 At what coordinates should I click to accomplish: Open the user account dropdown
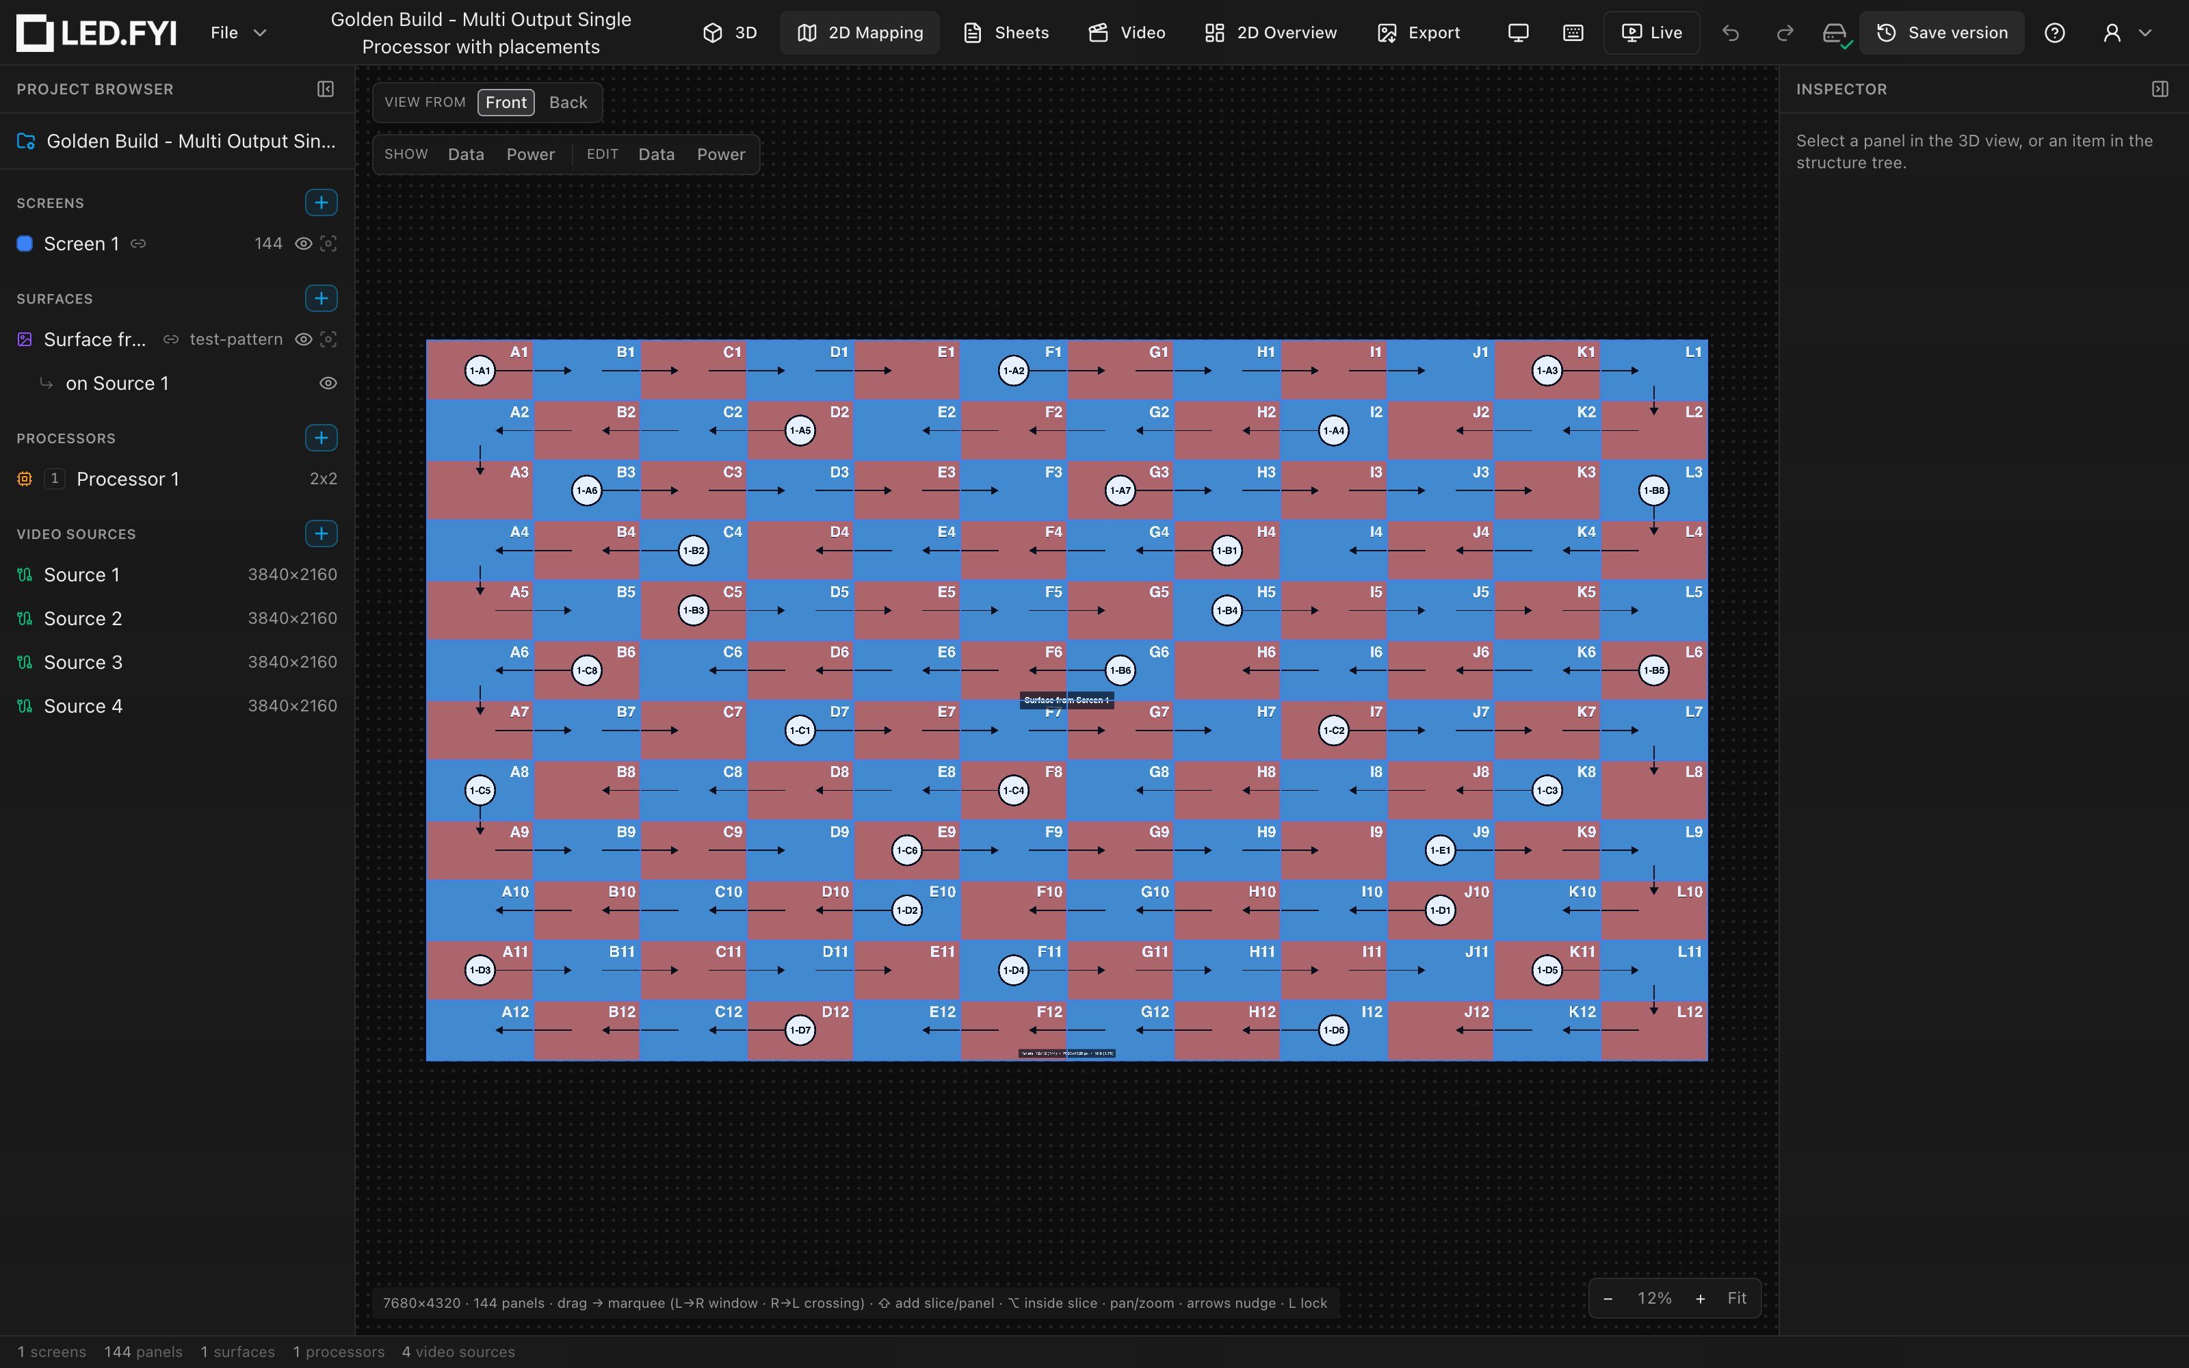pyautogui.click(x=2127, y=33)
